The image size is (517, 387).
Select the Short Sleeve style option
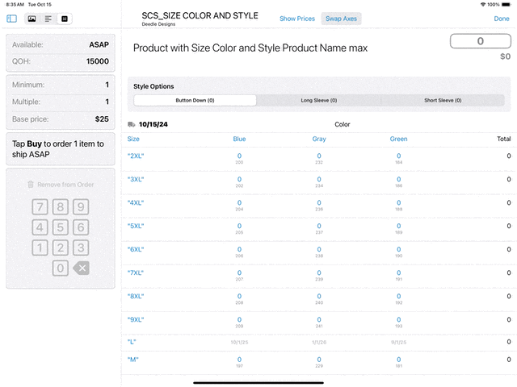443,100
